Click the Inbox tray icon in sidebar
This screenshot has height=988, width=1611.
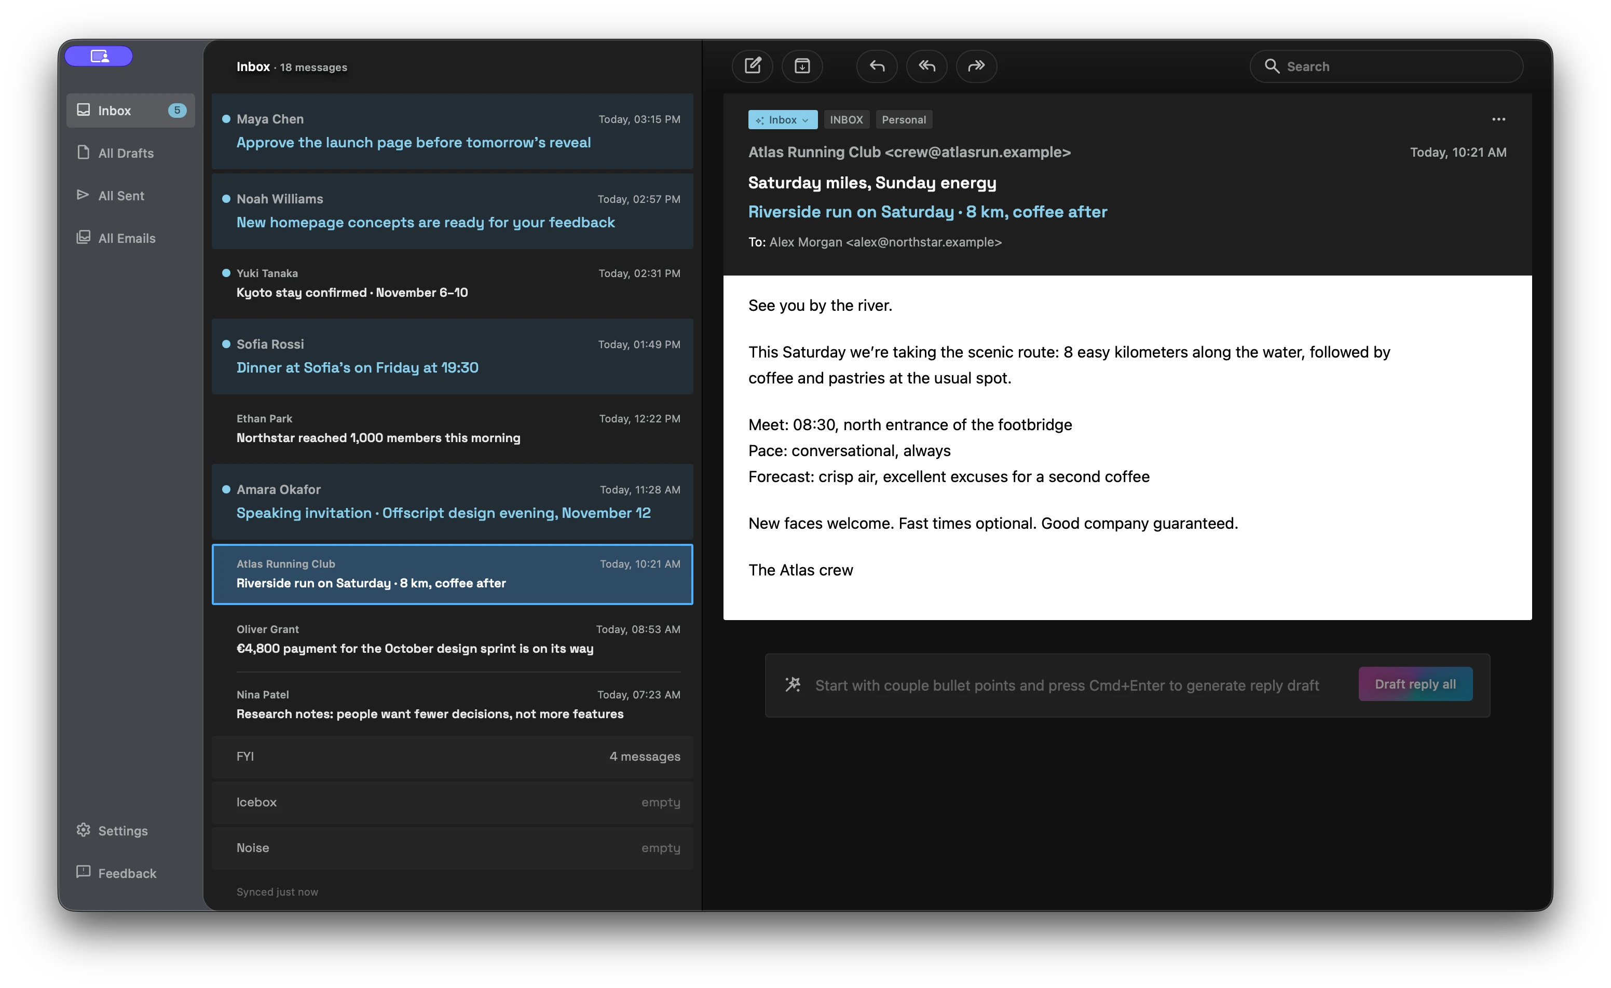click(83, 110)
